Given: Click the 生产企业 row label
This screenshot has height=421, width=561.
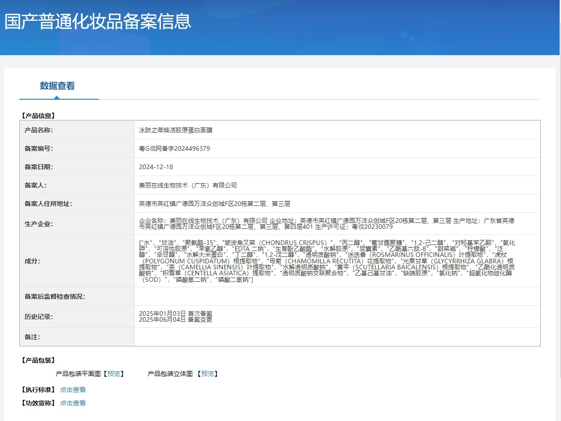Looking at the screenshot, I should (x=39, y=224).
